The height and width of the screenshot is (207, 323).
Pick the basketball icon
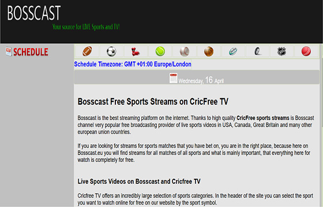(x=209, y=51)
